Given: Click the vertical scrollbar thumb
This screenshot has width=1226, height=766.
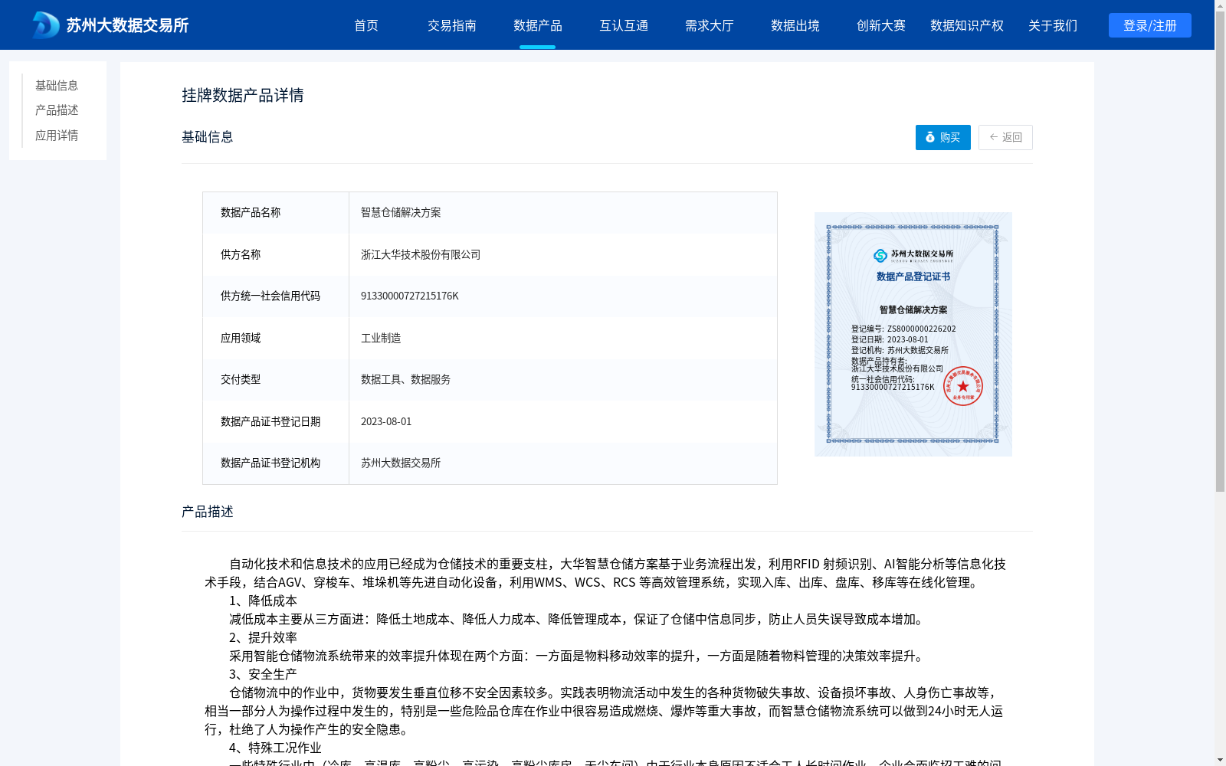Looking at the screenshot, I should [1220, 251].
